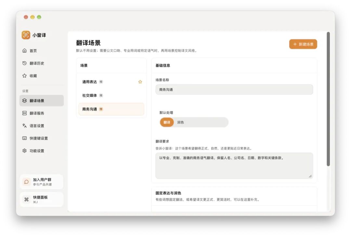The image size is (351, 237).
Task: Open 语言设置 via the translate icon
Action: (x=24, y=126)
